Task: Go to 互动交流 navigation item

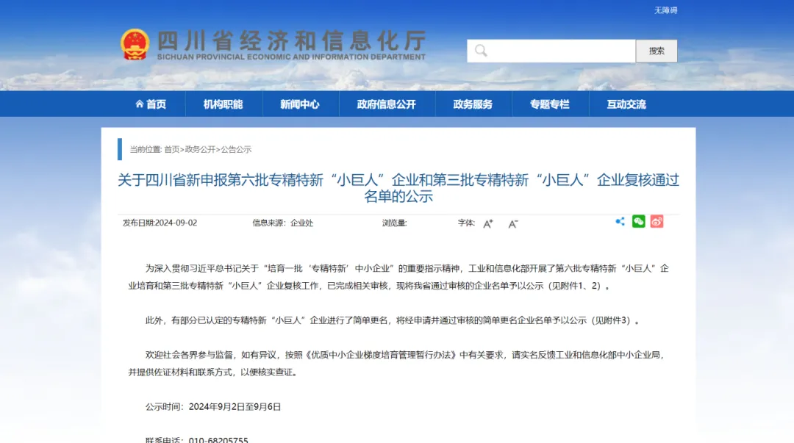Action: point(626,104)
